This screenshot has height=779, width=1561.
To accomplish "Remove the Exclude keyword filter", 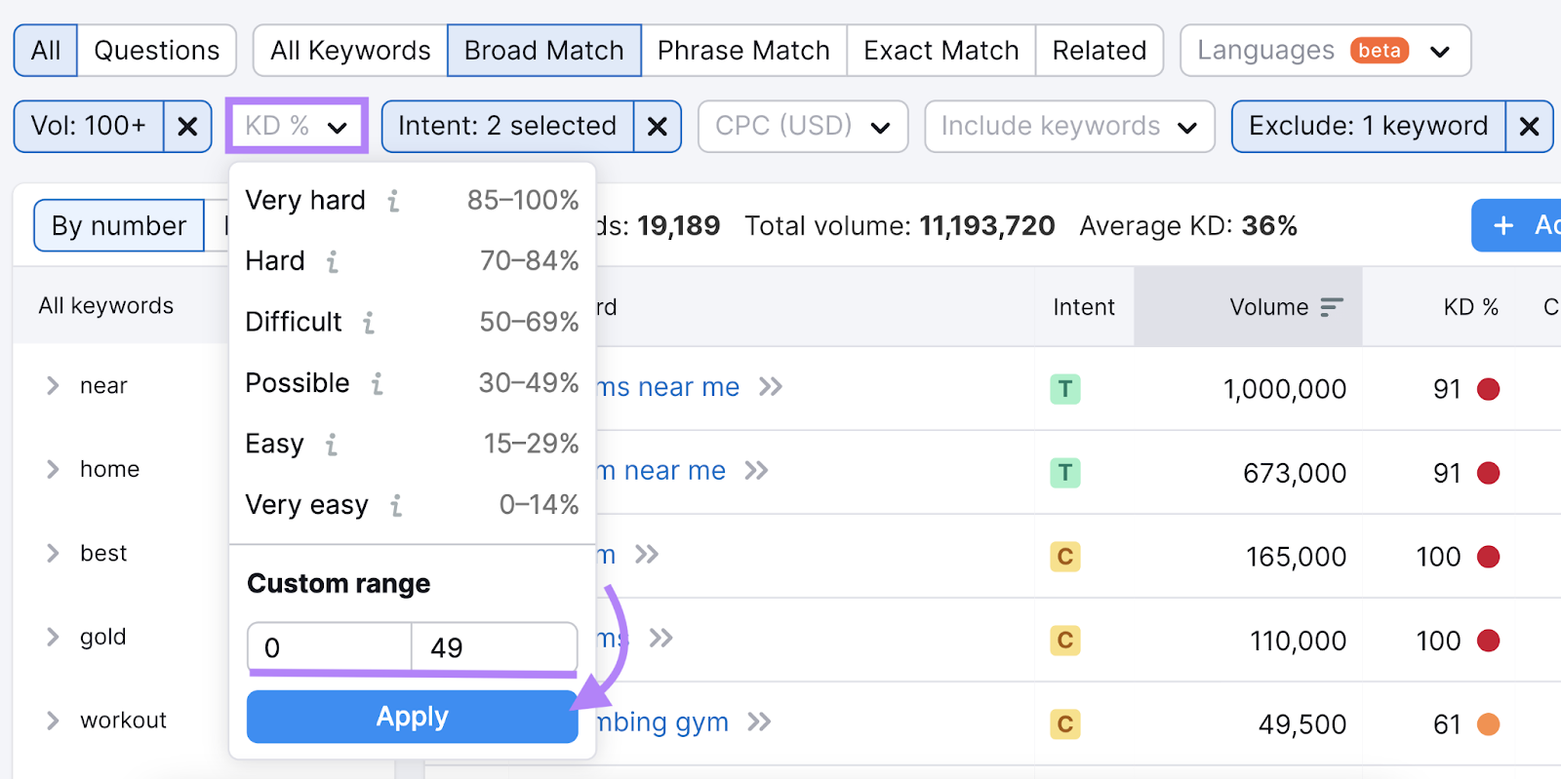I will [x=1529, y=127].
